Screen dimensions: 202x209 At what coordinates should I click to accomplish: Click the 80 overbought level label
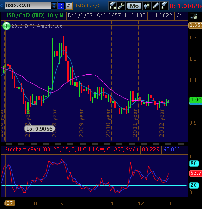tap(194, 163)
